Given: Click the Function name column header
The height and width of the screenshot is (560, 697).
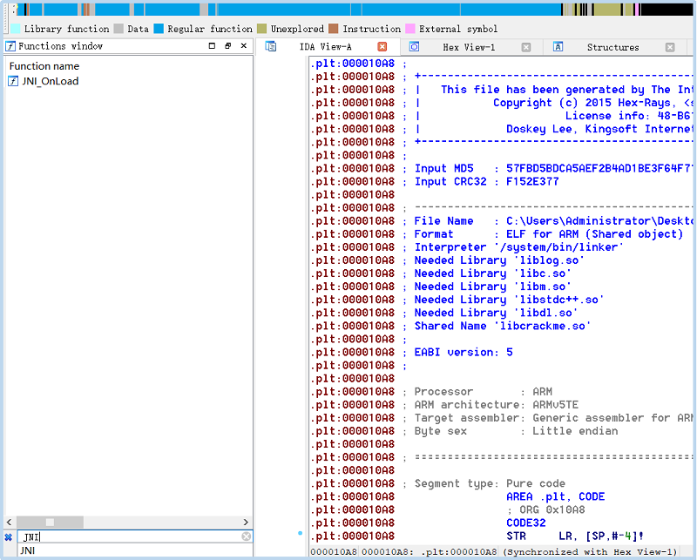Looking at the screenshot, I should point(44,66).
